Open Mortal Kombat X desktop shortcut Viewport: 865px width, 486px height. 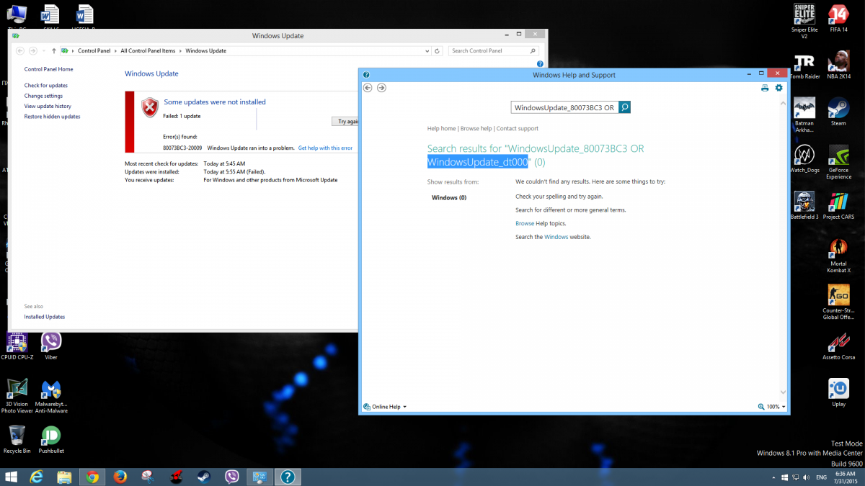pyautogui.click(x=838, y=256)
